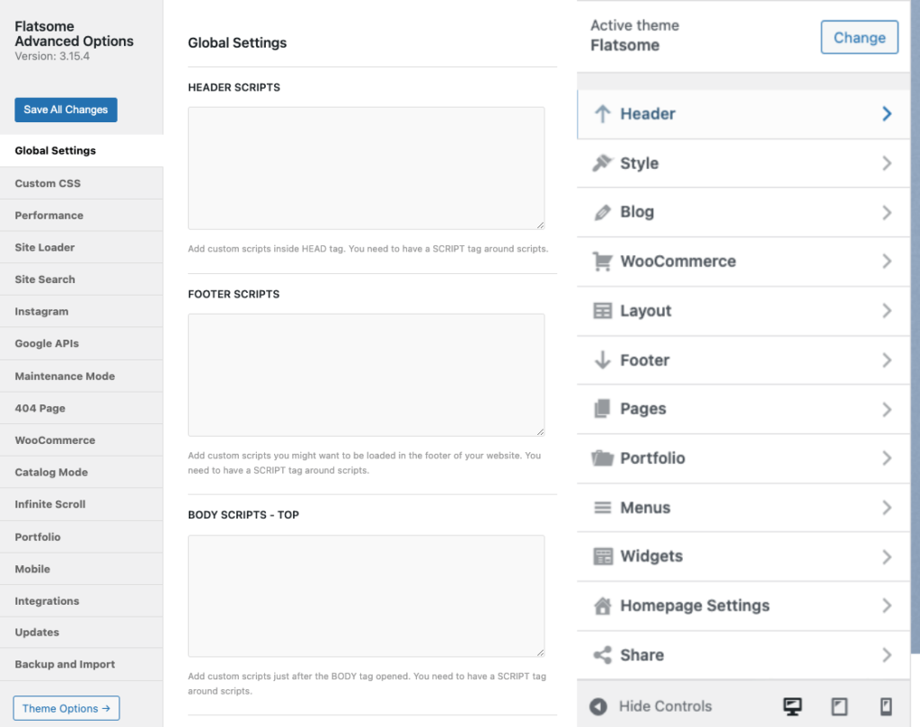Screen dimensions: 920x727
Task: Open the Performance sidebar tab
Action: 82,216
